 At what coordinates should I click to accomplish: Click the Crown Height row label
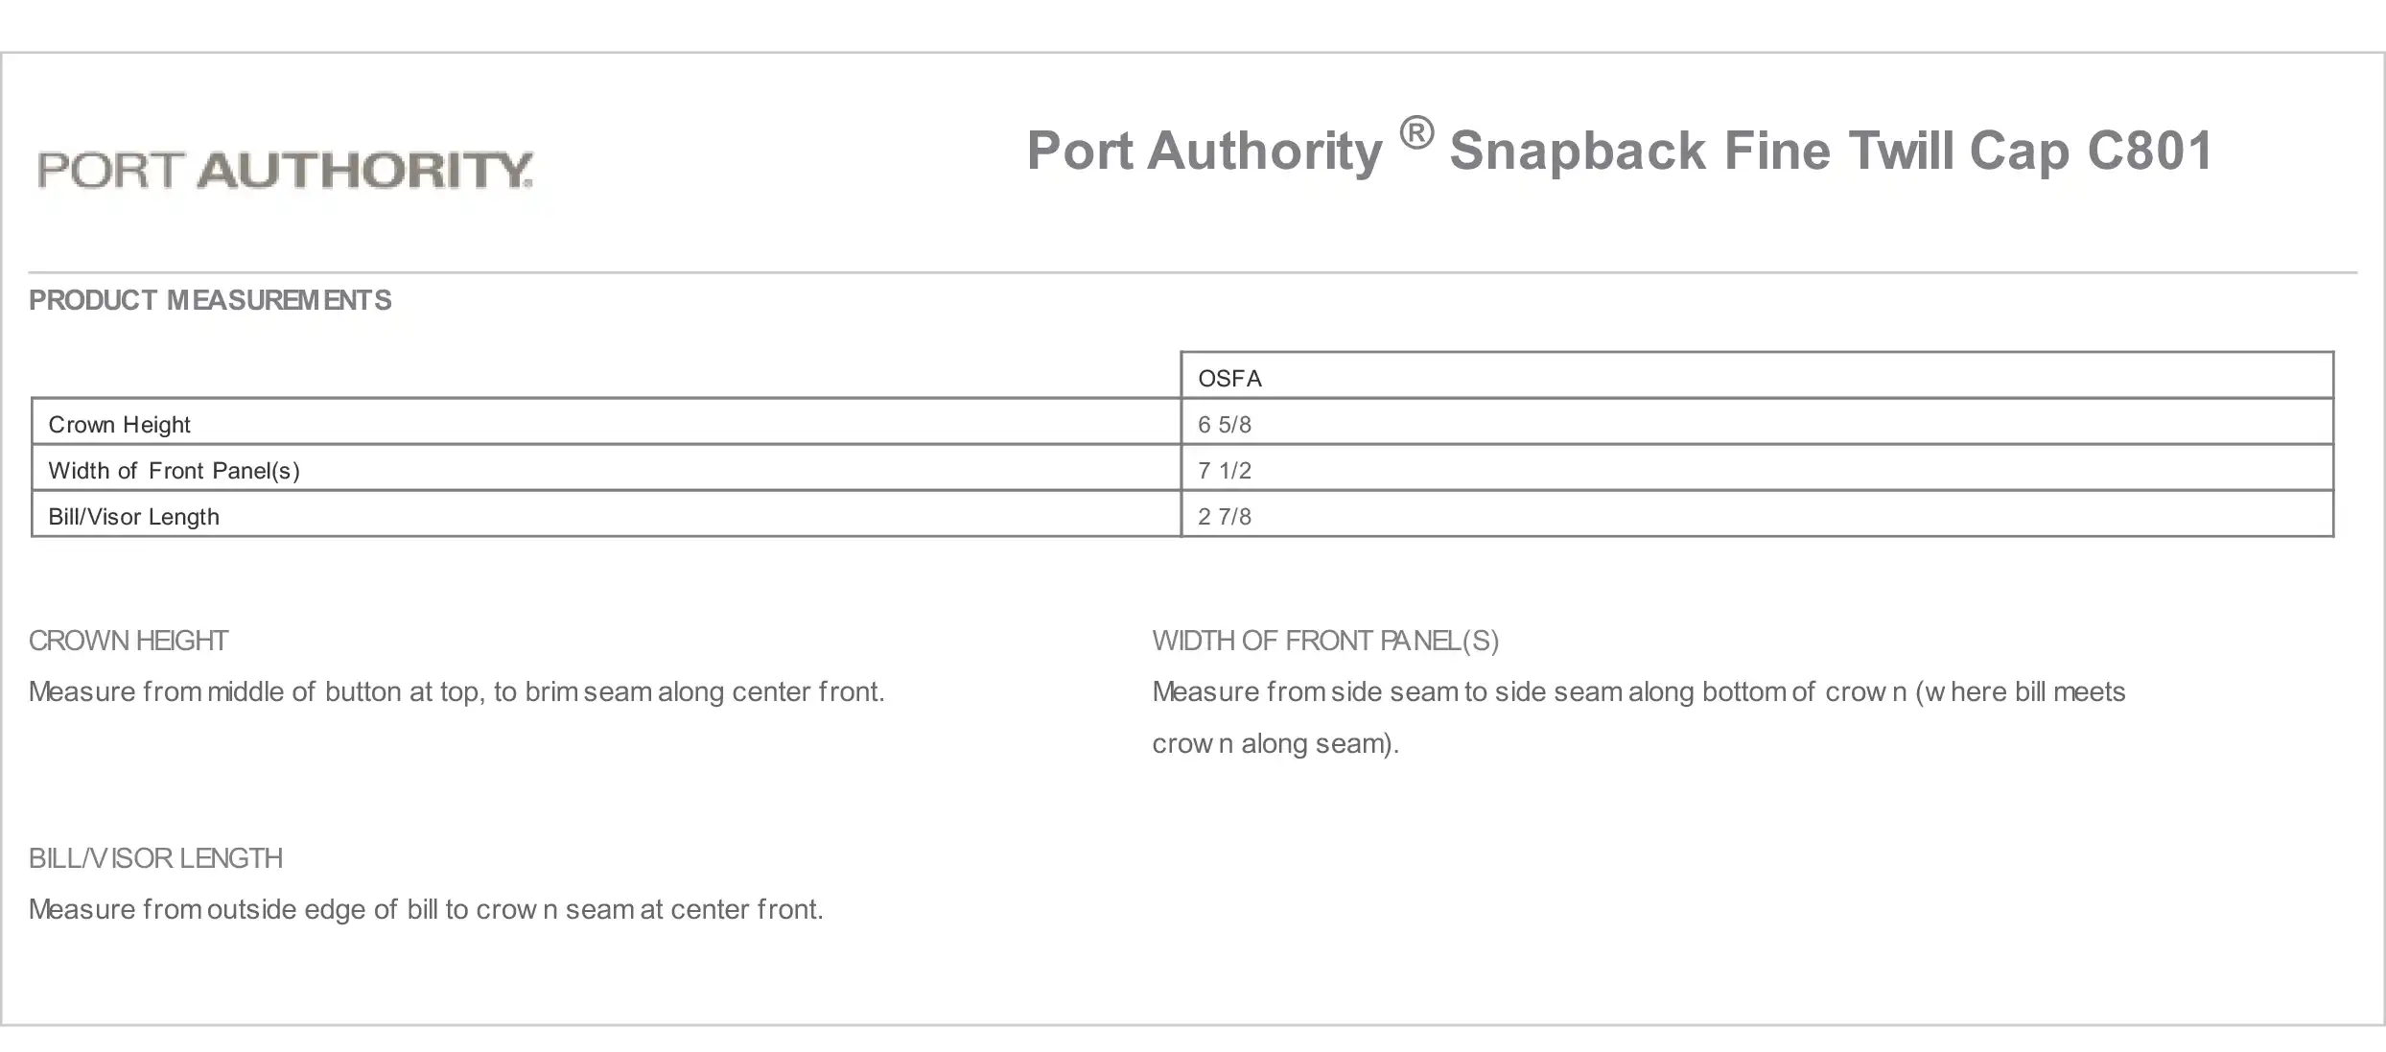pos(119,425)
